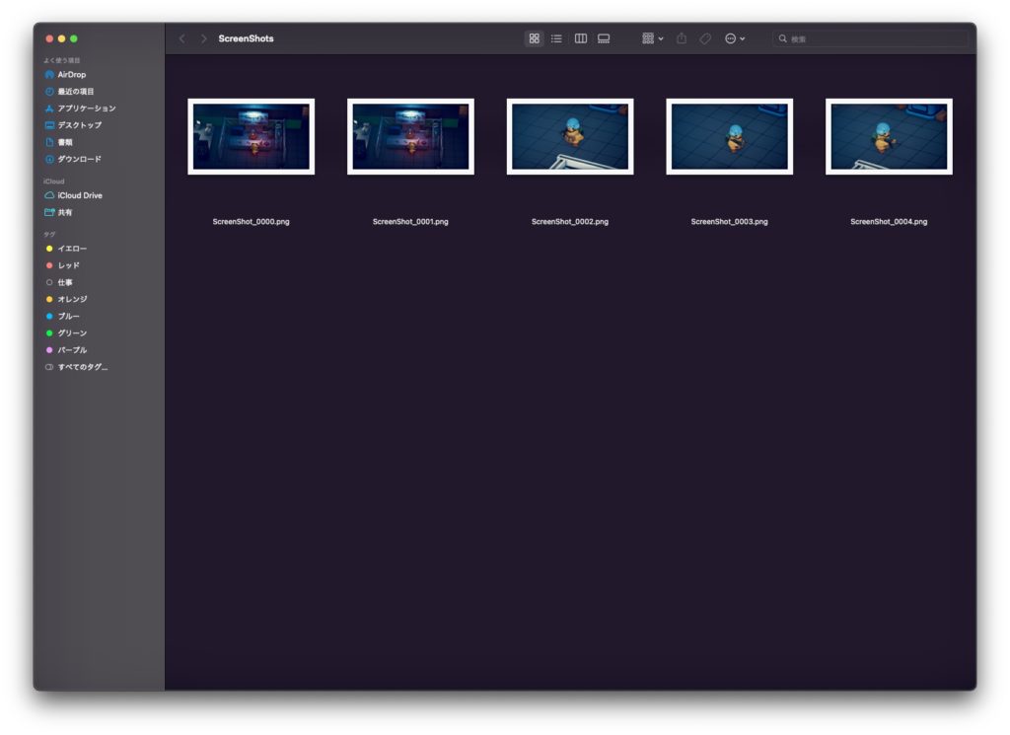This screenshot has width=1010, height=735.
Task: Switch to gallery view
Action: 604,38
